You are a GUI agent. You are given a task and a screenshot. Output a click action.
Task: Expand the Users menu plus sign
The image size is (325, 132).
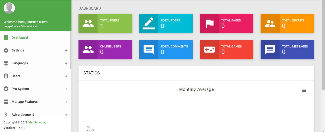(x=66, y=76)
